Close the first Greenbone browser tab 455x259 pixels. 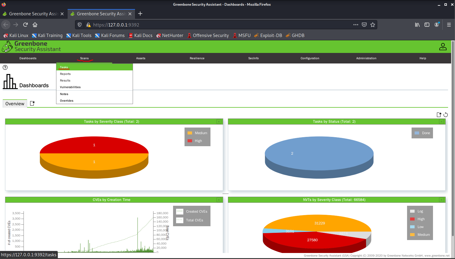pos(62,14)
